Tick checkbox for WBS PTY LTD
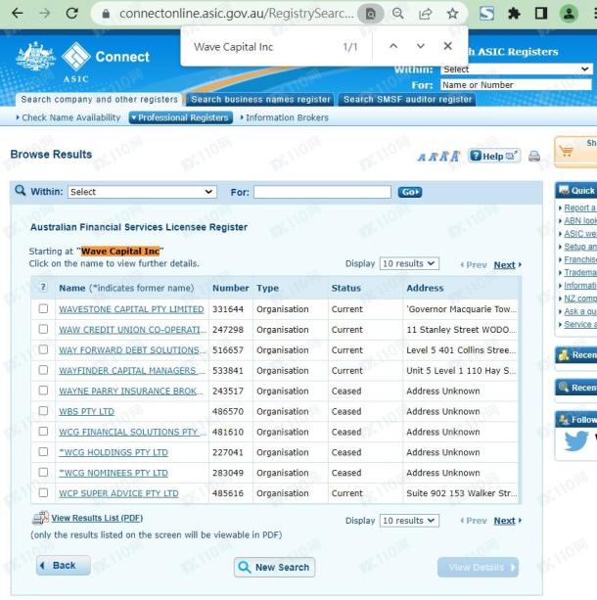Viewport: 597px width, 600px height. [x=43, y=410]
